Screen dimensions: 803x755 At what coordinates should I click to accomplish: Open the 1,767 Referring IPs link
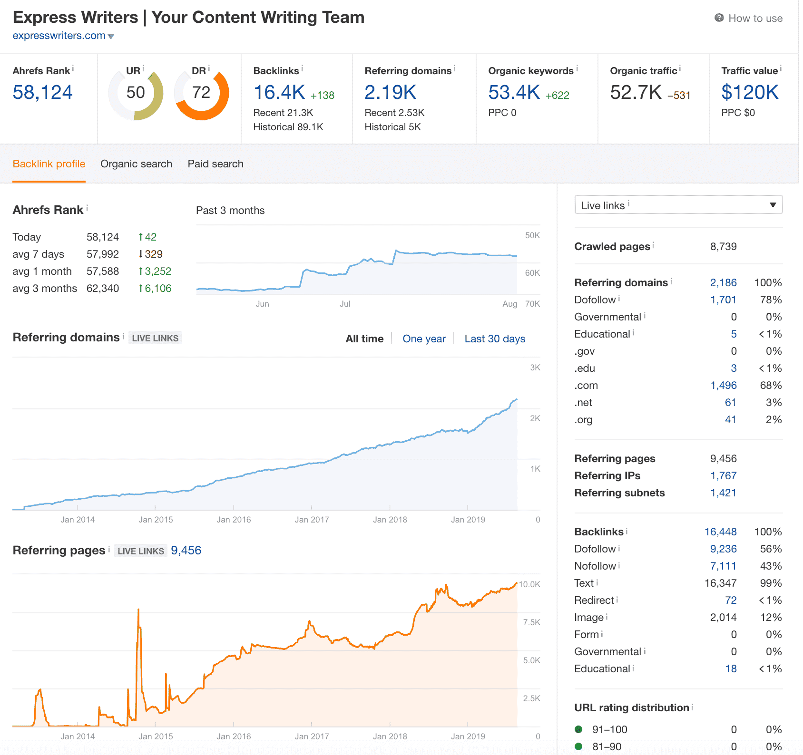(723, 476)
